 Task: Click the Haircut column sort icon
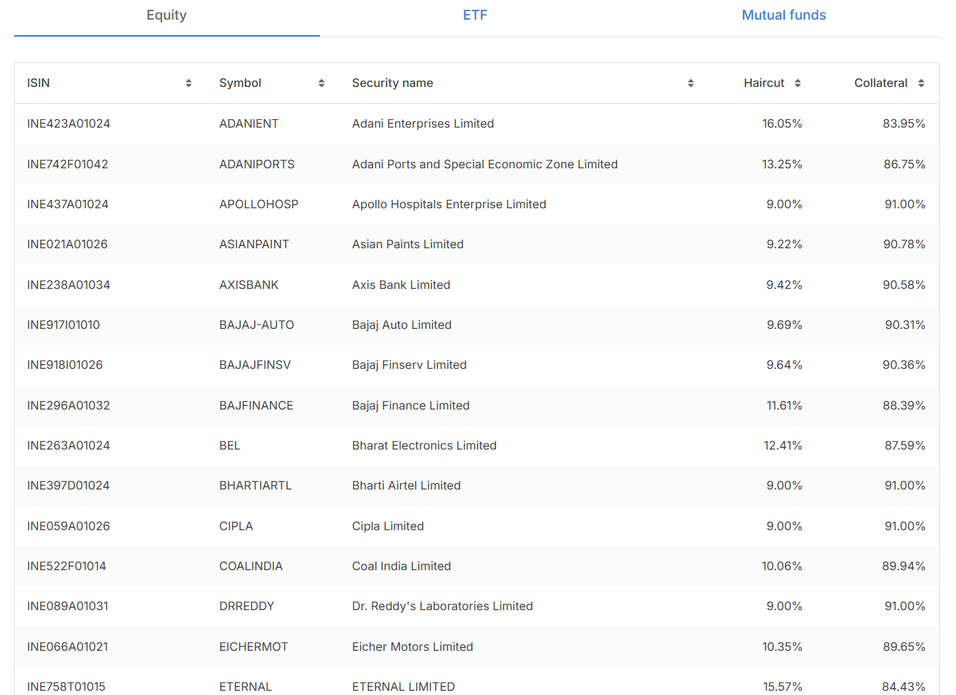click(798, 83)
